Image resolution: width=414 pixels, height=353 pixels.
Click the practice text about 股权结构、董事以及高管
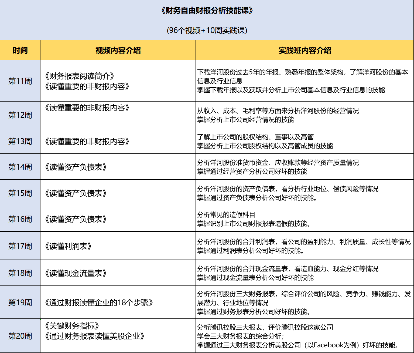tap(255, 137)
